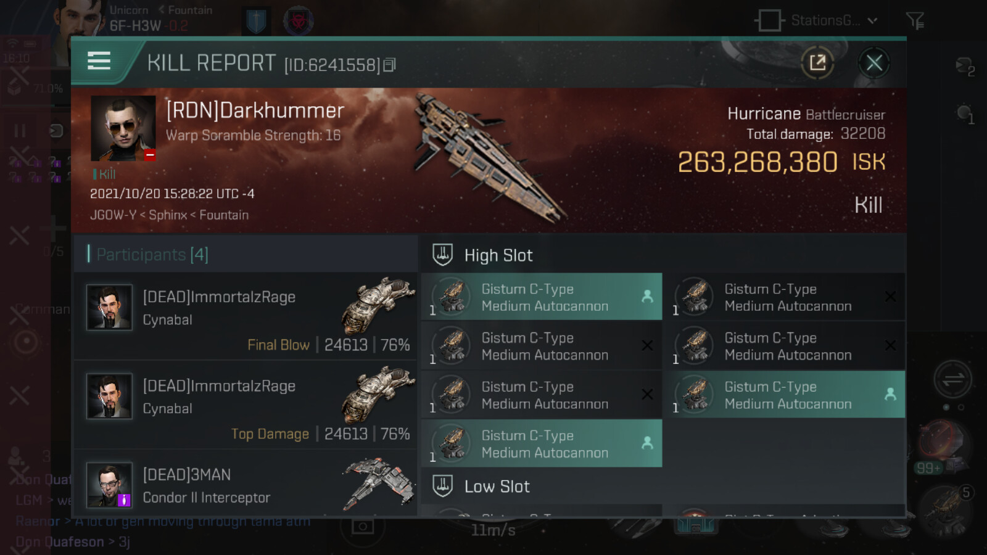987x555 pixels.
Task: Select the first highlighted Gistum C-Type Medium Autocannon
Action: pos(542,297)
